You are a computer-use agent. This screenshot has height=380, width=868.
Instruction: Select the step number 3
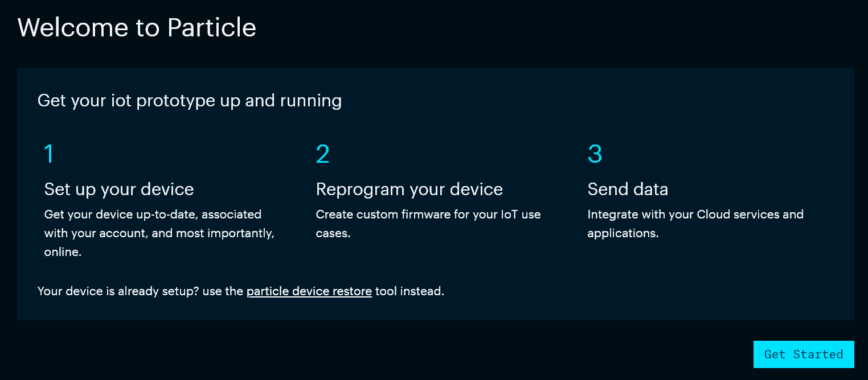point(595,154)
